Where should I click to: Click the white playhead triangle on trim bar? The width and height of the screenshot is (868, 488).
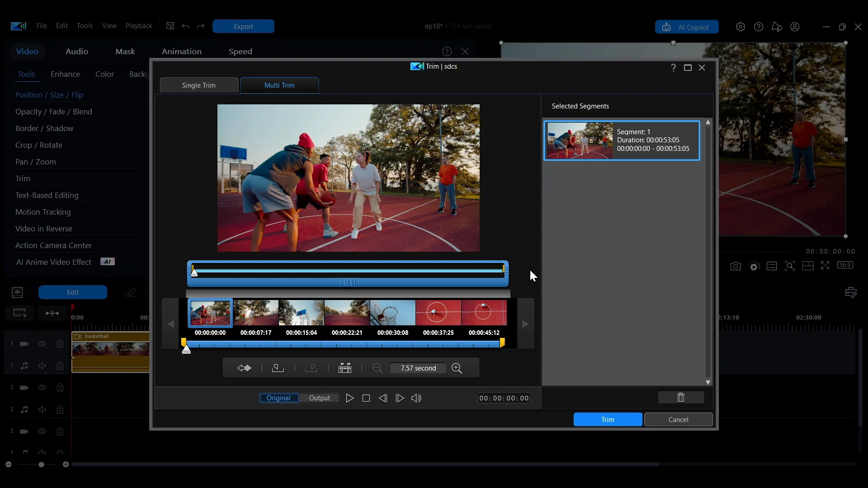(x=186, y=349)
